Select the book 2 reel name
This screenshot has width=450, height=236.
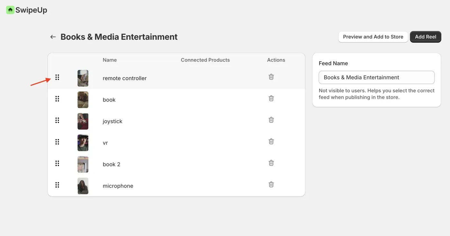pos(111,164)
